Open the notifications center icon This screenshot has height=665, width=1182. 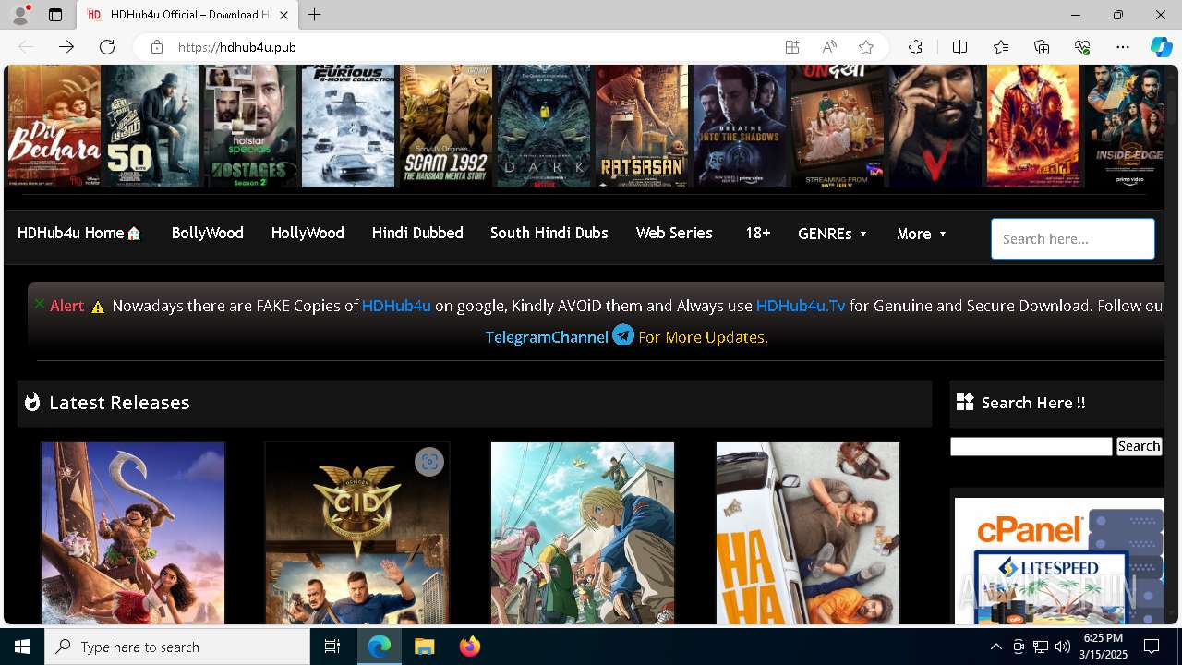point(1152,647)
